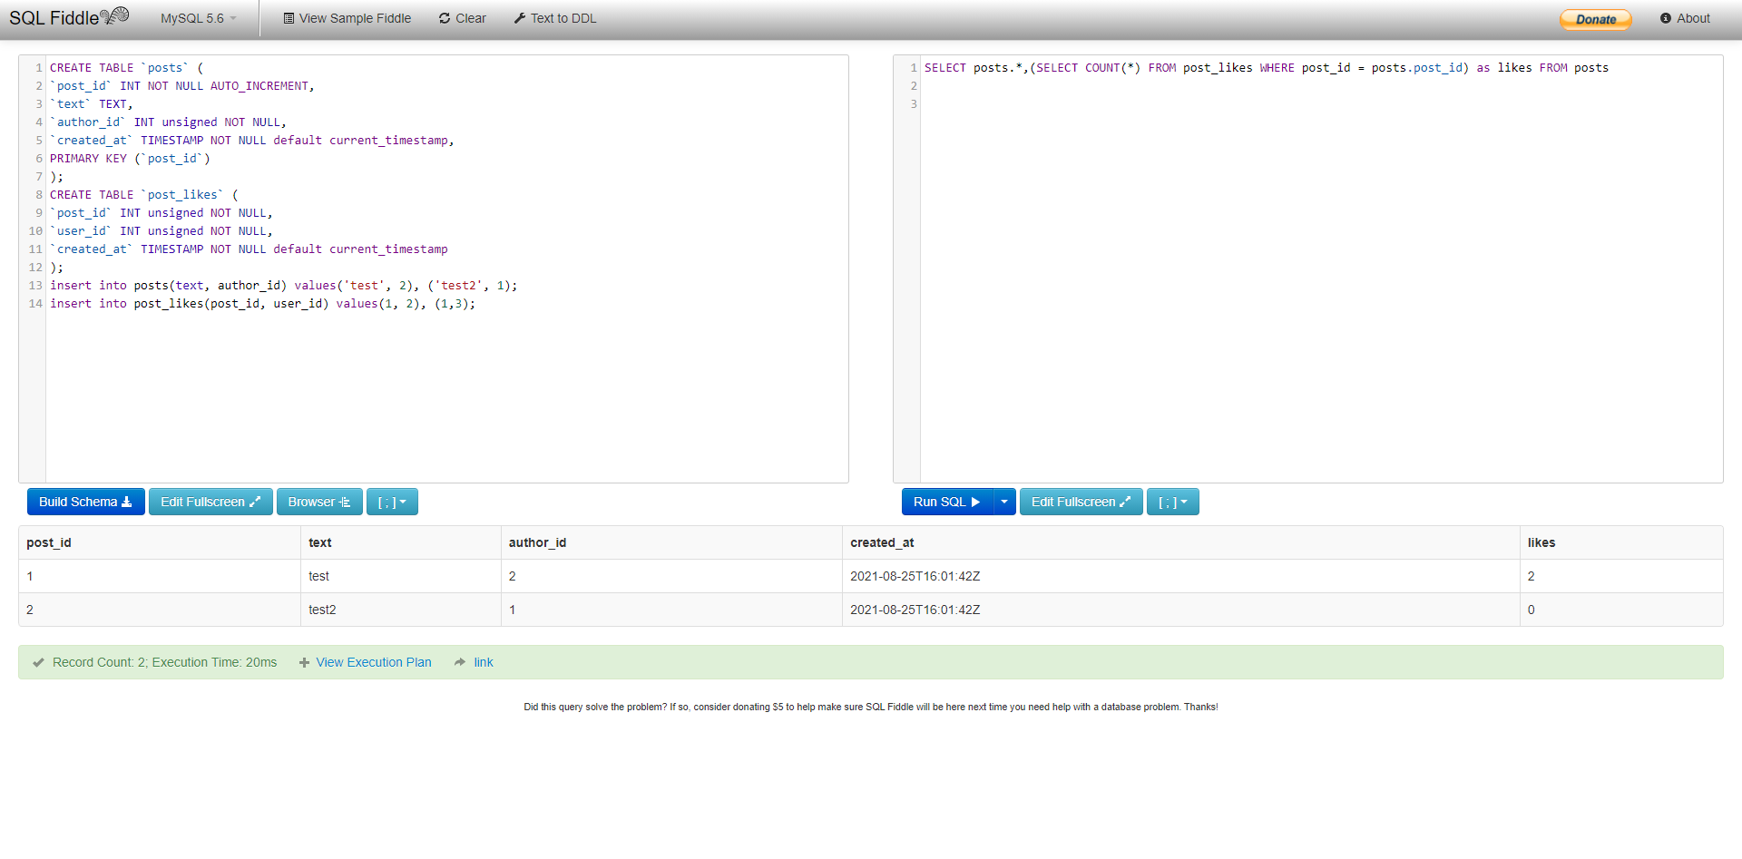This screenshot has height=859, width=1742.
Task: Click the SQL Fiddle logo icon
Action: (114, 16)
